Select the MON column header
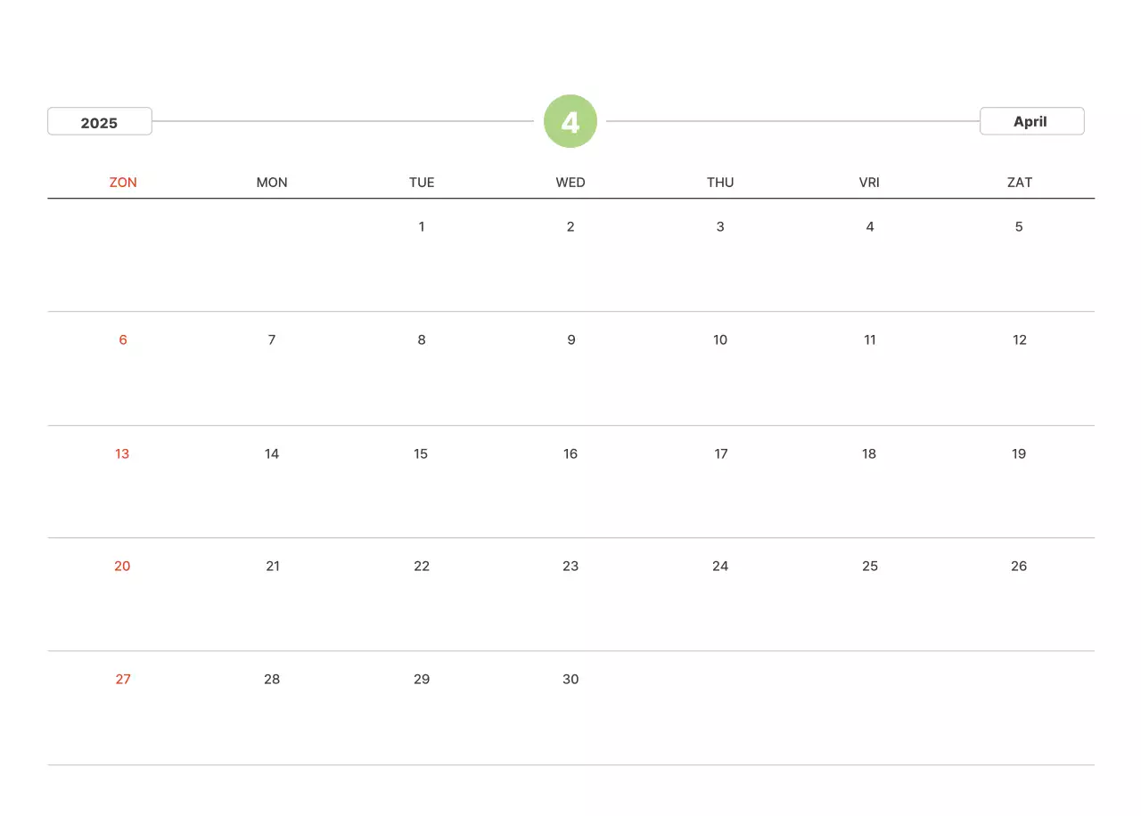The image size is (1141, 816). [272, 183]
